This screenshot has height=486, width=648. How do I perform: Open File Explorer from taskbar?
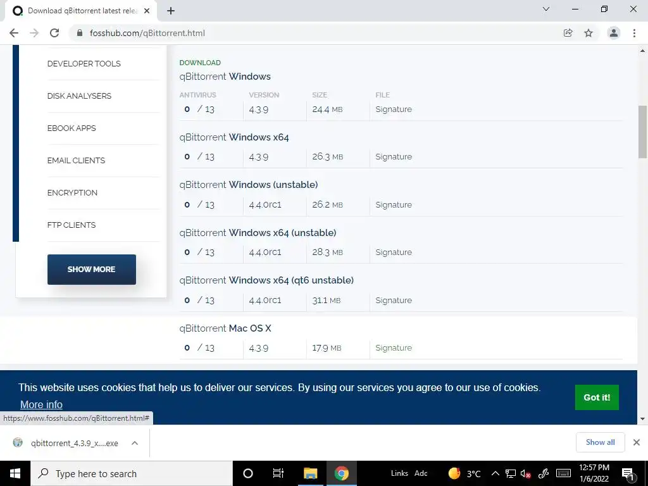pyautogui.click(x=310, y=473)
